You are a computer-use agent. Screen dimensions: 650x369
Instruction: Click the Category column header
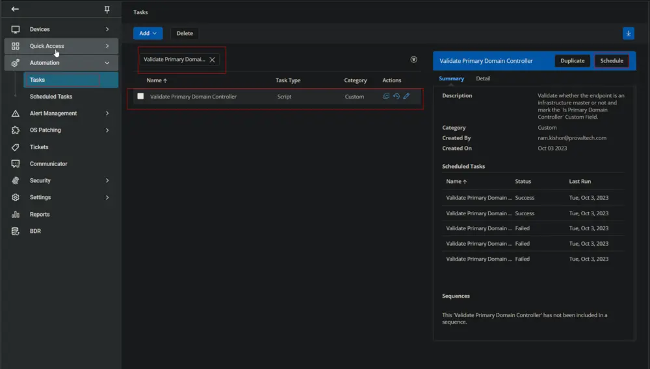coord(356,80)
